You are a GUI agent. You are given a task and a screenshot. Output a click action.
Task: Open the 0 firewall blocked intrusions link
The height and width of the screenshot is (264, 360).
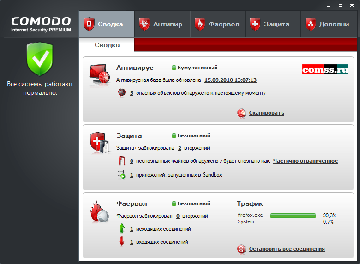point(178,216)
